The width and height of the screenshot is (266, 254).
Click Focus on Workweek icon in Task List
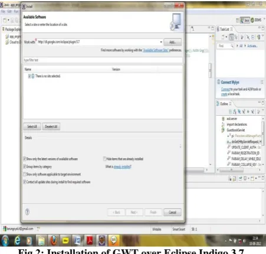242,37
